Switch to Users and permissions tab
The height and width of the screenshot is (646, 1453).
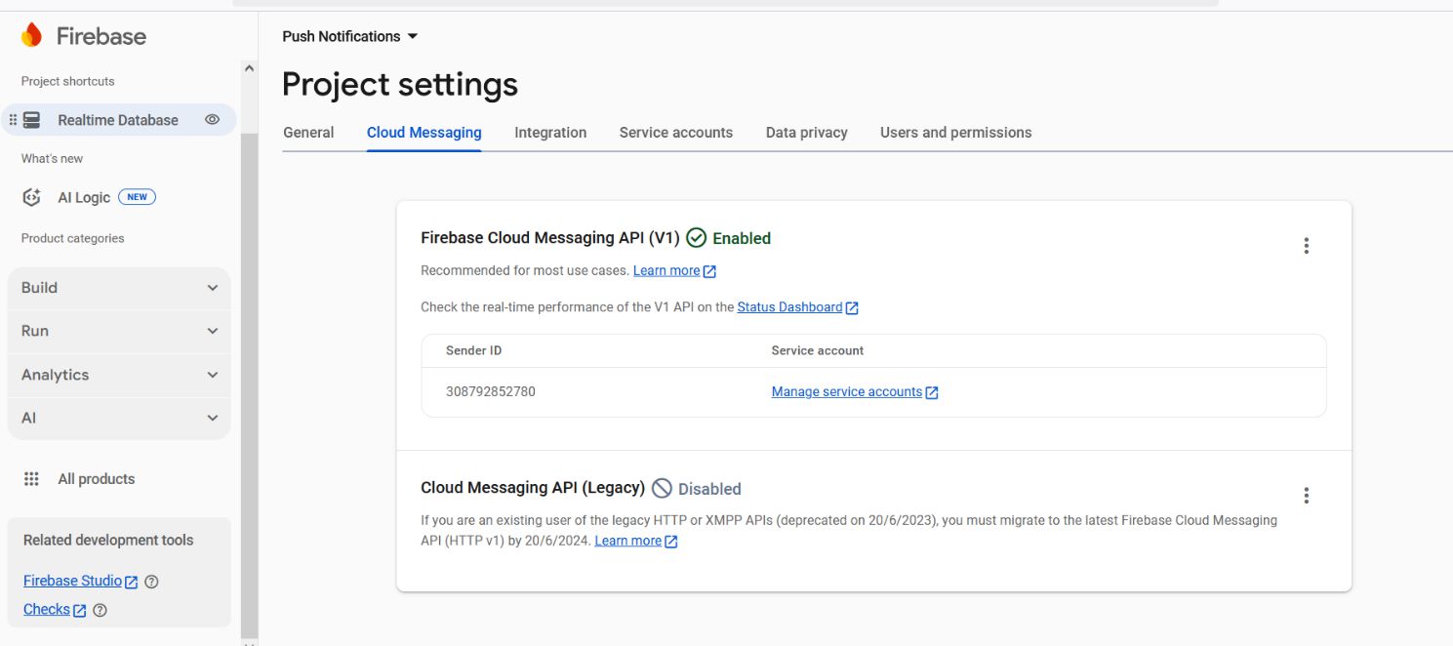point(955,133)
